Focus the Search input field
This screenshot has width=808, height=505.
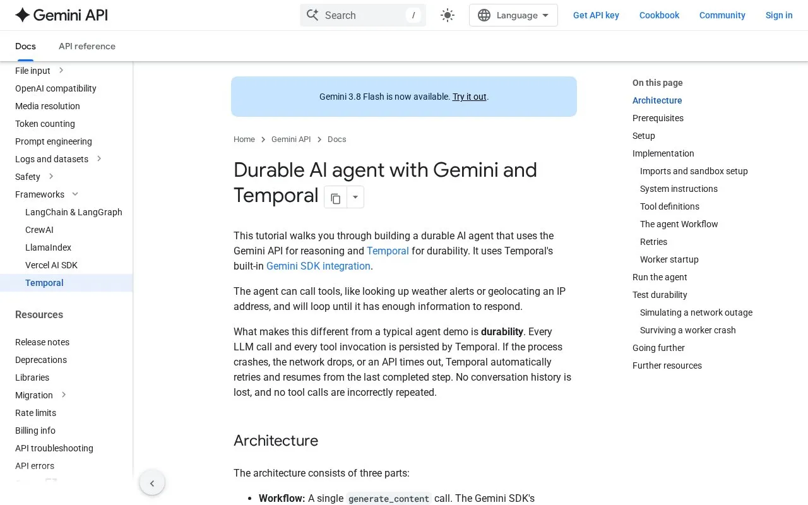pos(363,15)
